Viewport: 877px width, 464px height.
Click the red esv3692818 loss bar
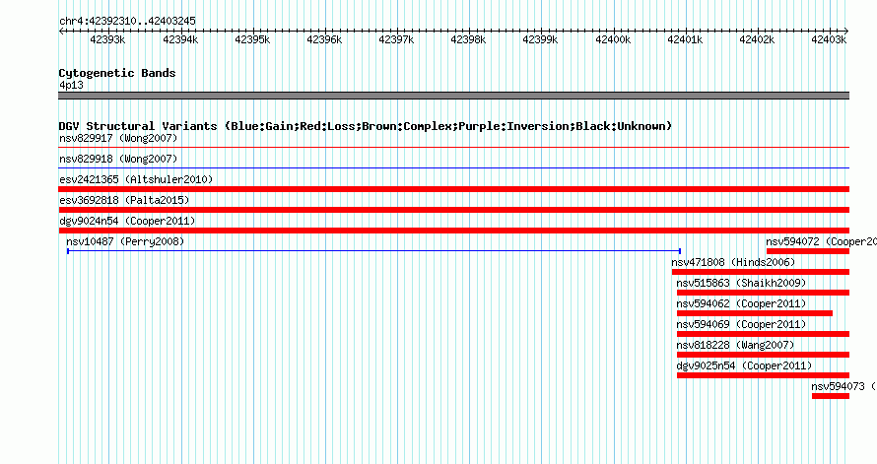[x=453, y=210]
